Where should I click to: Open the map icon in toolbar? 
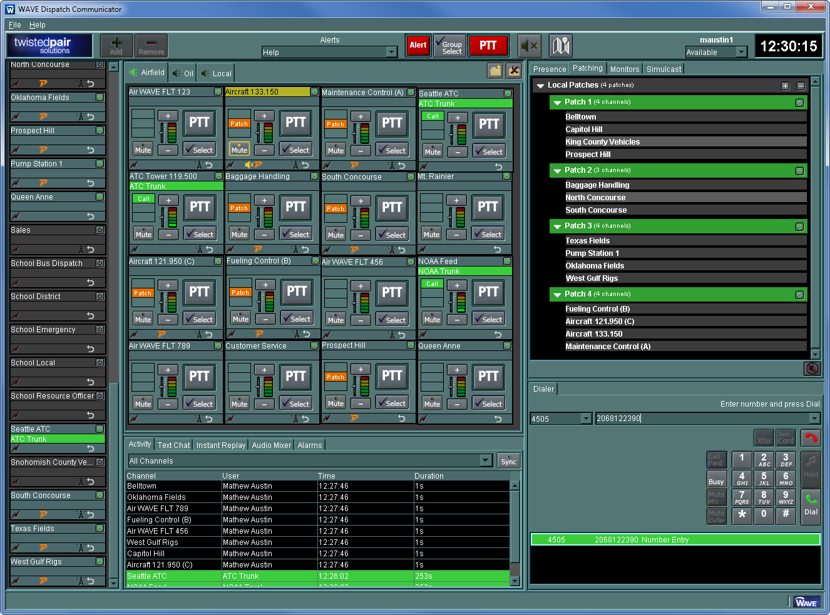[561, 46]
